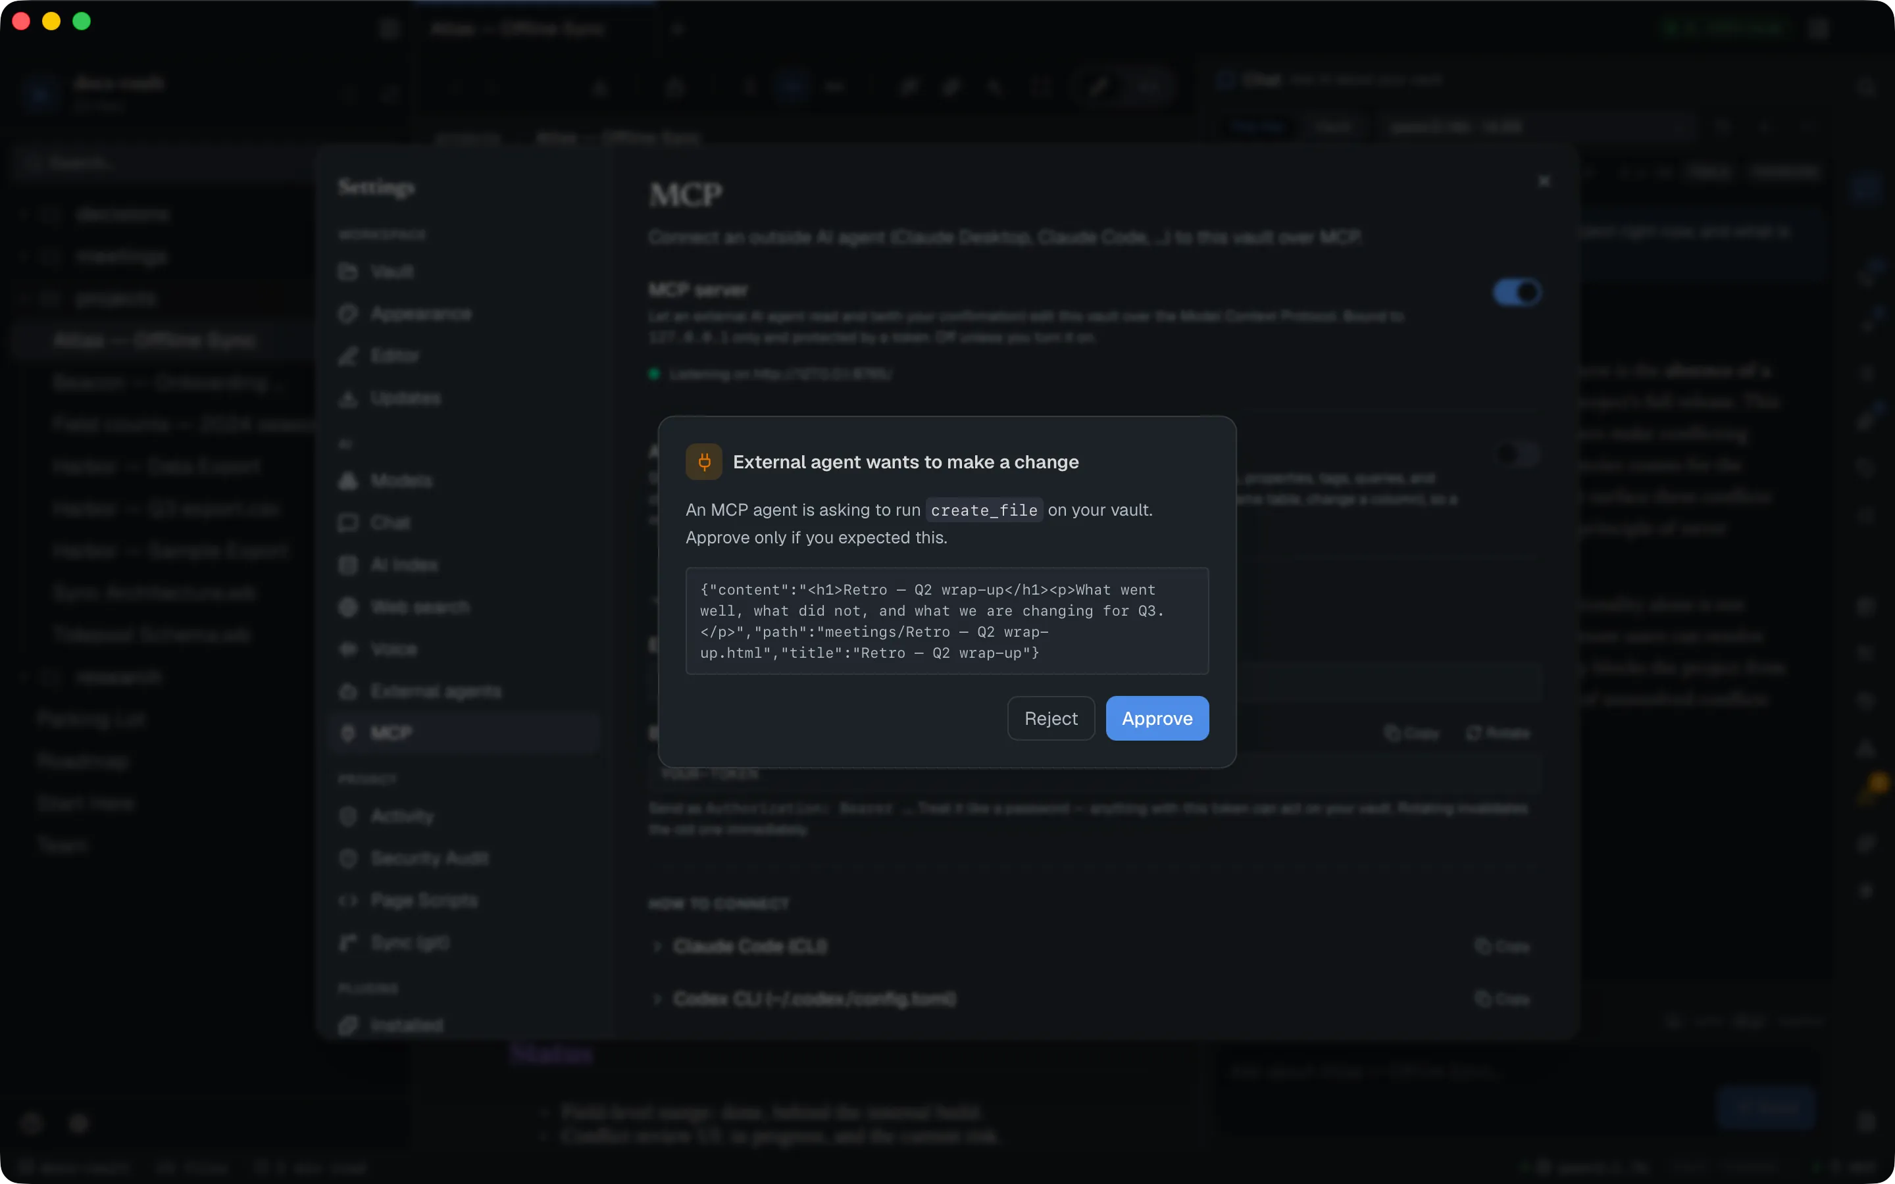Viewport: 1895px width, 1184px height.
Task: Click the "Approve only if you expected this." text
Action: tap(816, 538)
